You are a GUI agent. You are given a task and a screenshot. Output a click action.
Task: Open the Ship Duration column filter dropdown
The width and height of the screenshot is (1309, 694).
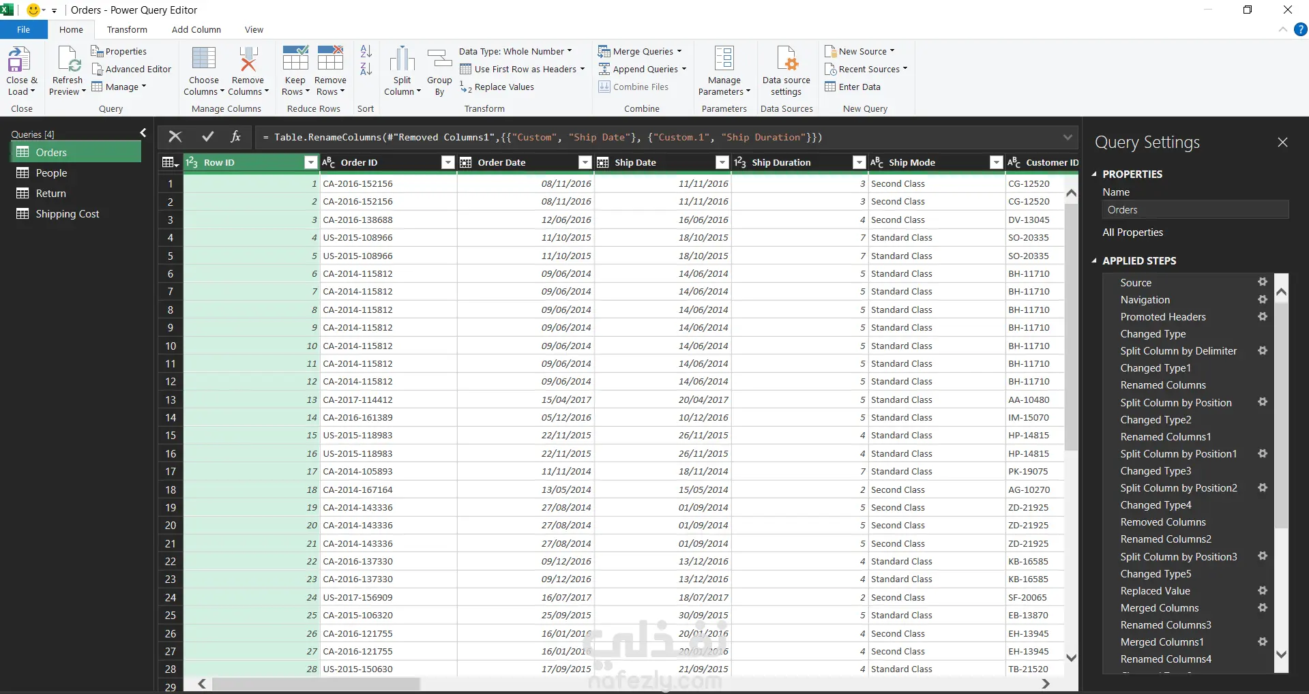coord(859,162)
